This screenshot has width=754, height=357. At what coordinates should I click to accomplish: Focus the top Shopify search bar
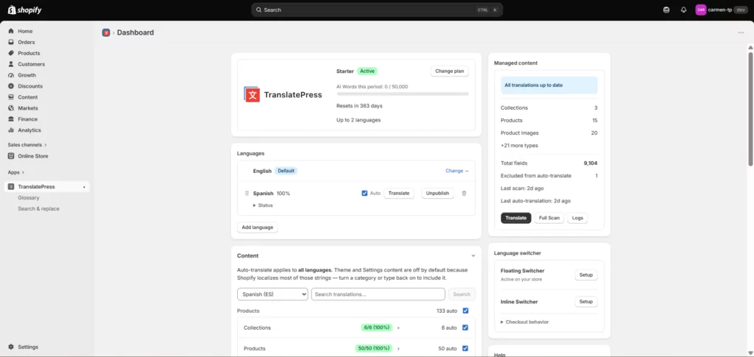[377, 10]
